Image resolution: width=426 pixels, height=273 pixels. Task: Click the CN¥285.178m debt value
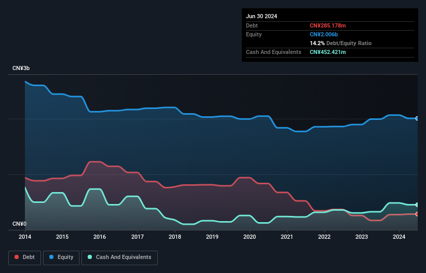pyautogui.click(x=327, y=25)
